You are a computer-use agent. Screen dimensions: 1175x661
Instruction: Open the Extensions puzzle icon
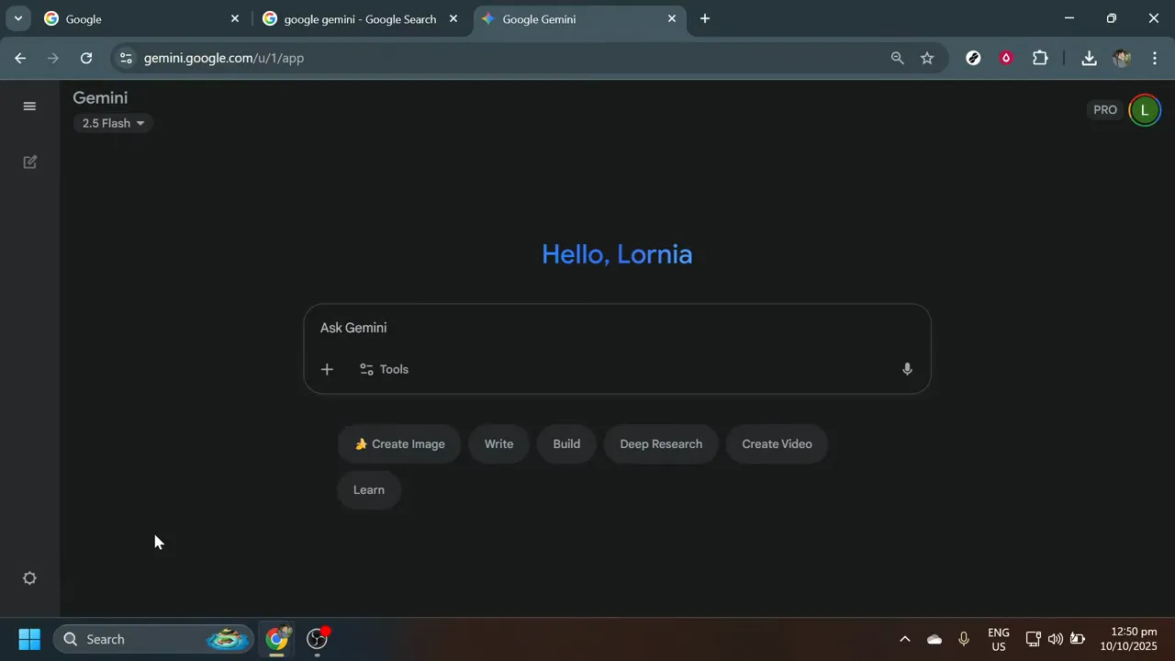tap(1040, 58)
